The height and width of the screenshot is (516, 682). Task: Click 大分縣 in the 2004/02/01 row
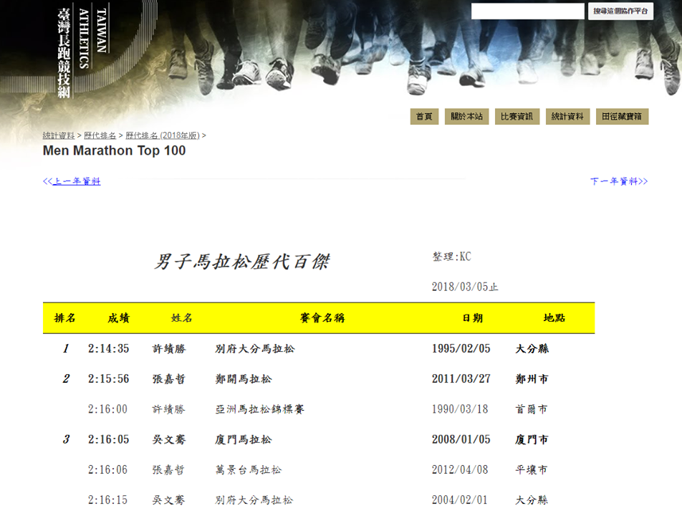tap(532, 500)
